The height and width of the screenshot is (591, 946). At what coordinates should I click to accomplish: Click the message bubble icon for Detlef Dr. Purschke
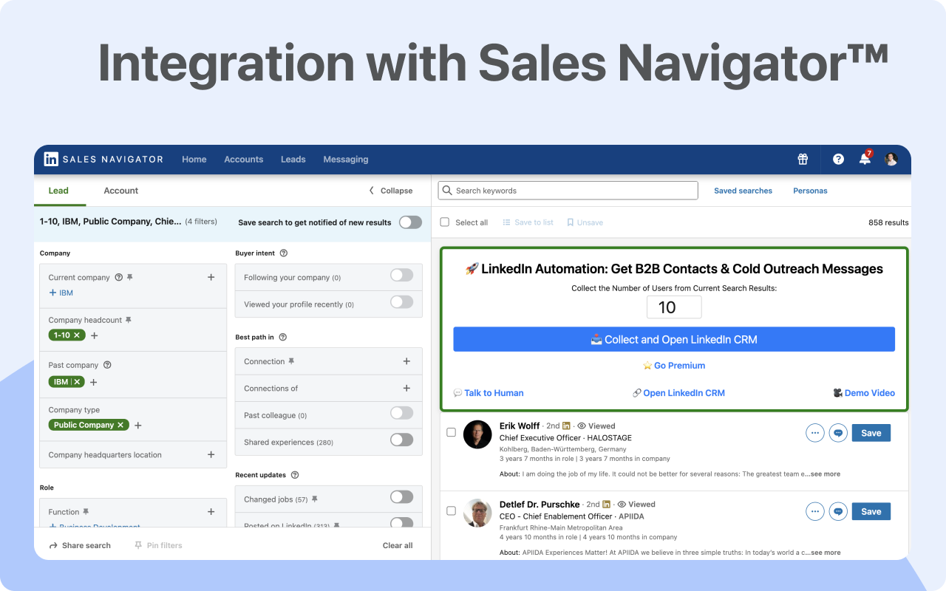[x=838, y=511]
